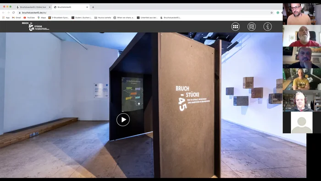Click the Bruch-Stücke 45 title on brown panel
The width and height of the screenshot is (321, 181).
(193, 98)
